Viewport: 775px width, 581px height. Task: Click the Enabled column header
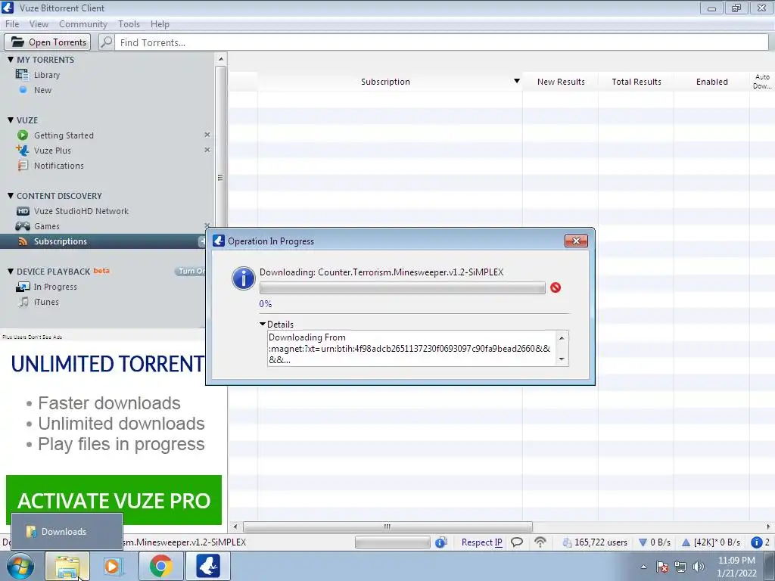pyautogui.click(x=711, y=82)
